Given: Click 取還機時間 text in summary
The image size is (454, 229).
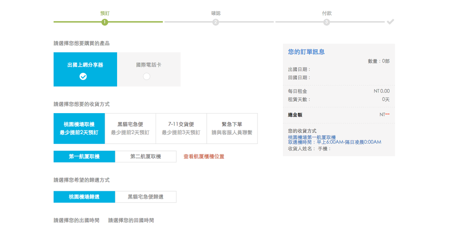Looking at the screenshot, I should (x=334, y=142).
